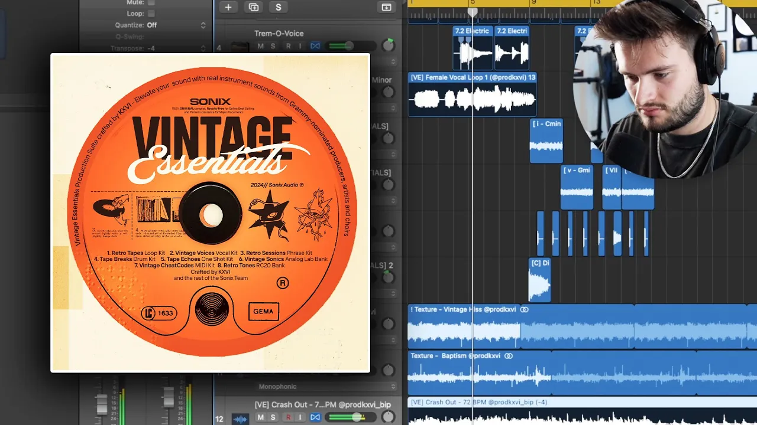Solo the Crash Out track 12

click(x=273, y=417)
